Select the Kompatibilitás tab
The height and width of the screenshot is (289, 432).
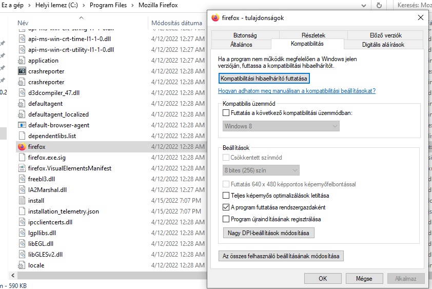pyautogui.click(x=307, y=44)
